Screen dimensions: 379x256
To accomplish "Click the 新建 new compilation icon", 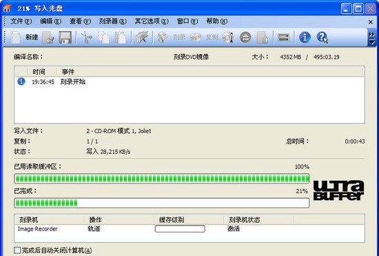I will 16,37.
